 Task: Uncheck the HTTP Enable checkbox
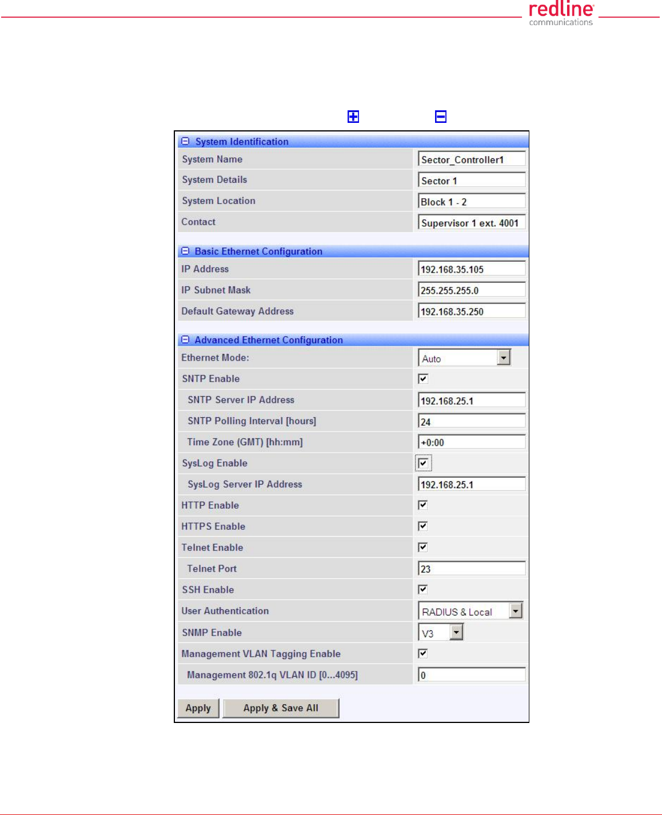coord(423,505)
